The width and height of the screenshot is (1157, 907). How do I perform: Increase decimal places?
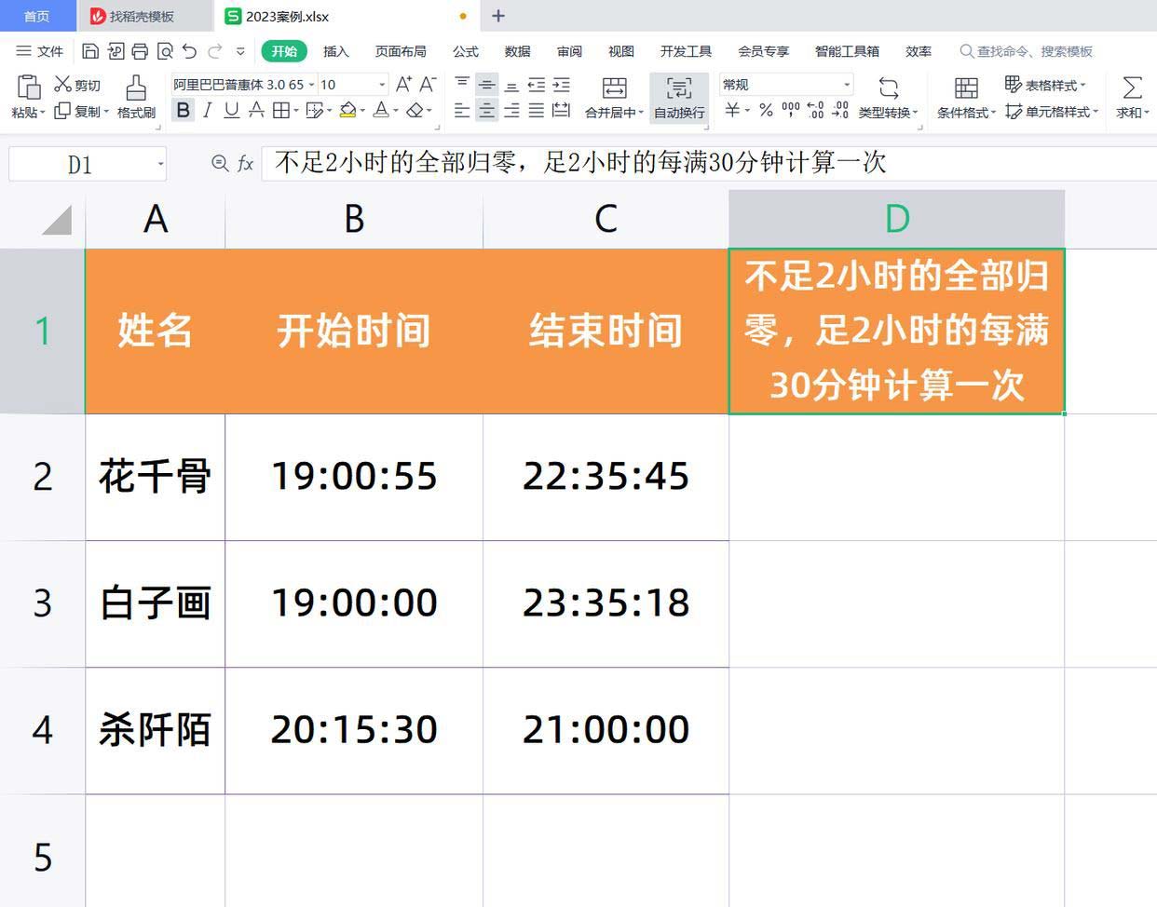[815, 111]
